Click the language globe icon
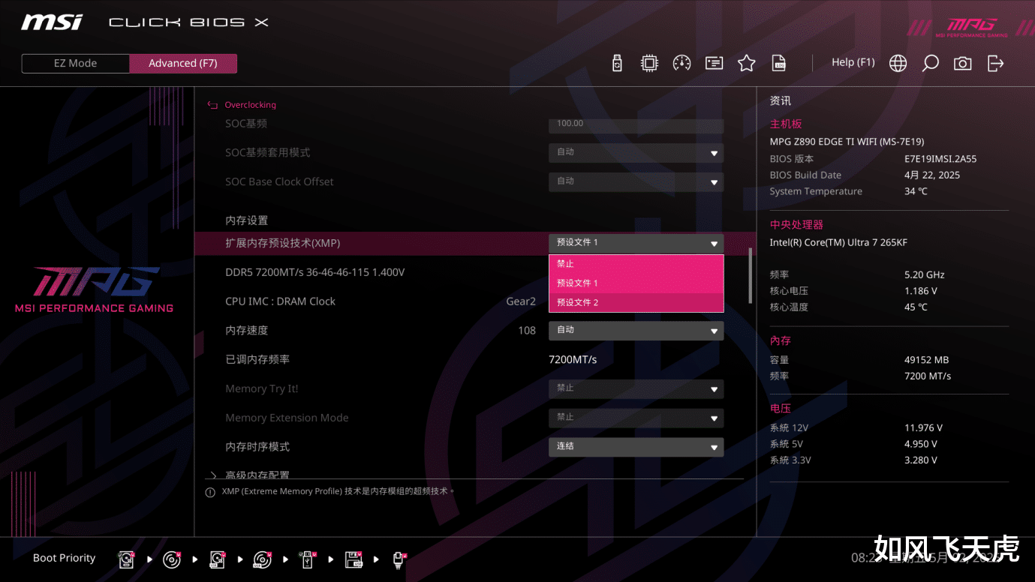This screenshot has width=1035, height=582. pyautogui.click(x=898, y=63)
